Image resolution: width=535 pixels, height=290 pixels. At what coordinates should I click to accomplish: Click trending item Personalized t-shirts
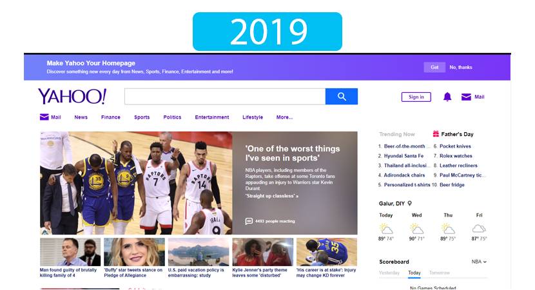tap(407, 184)
